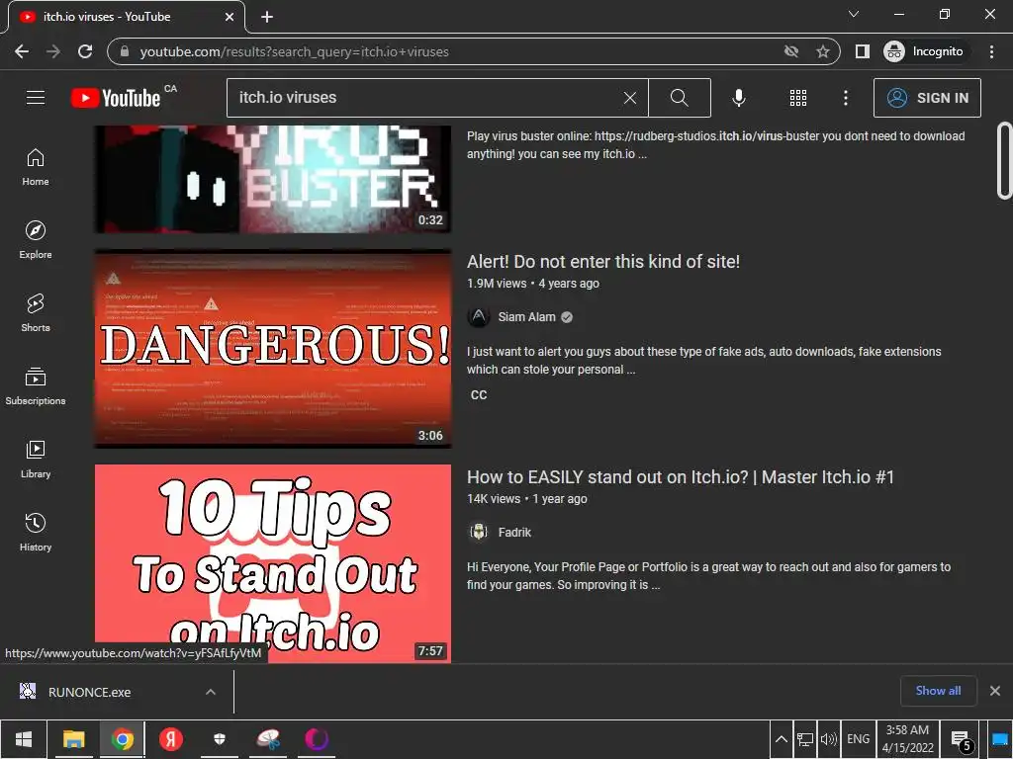Image resolution: width=1013 pixels, height=759 pixels.
Task: Open the YouTube hamburger guide menu
Action: point(36,98)
